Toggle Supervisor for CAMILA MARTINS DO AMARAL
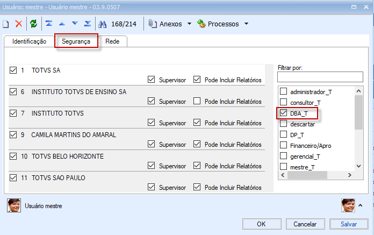 click(151, 144)
